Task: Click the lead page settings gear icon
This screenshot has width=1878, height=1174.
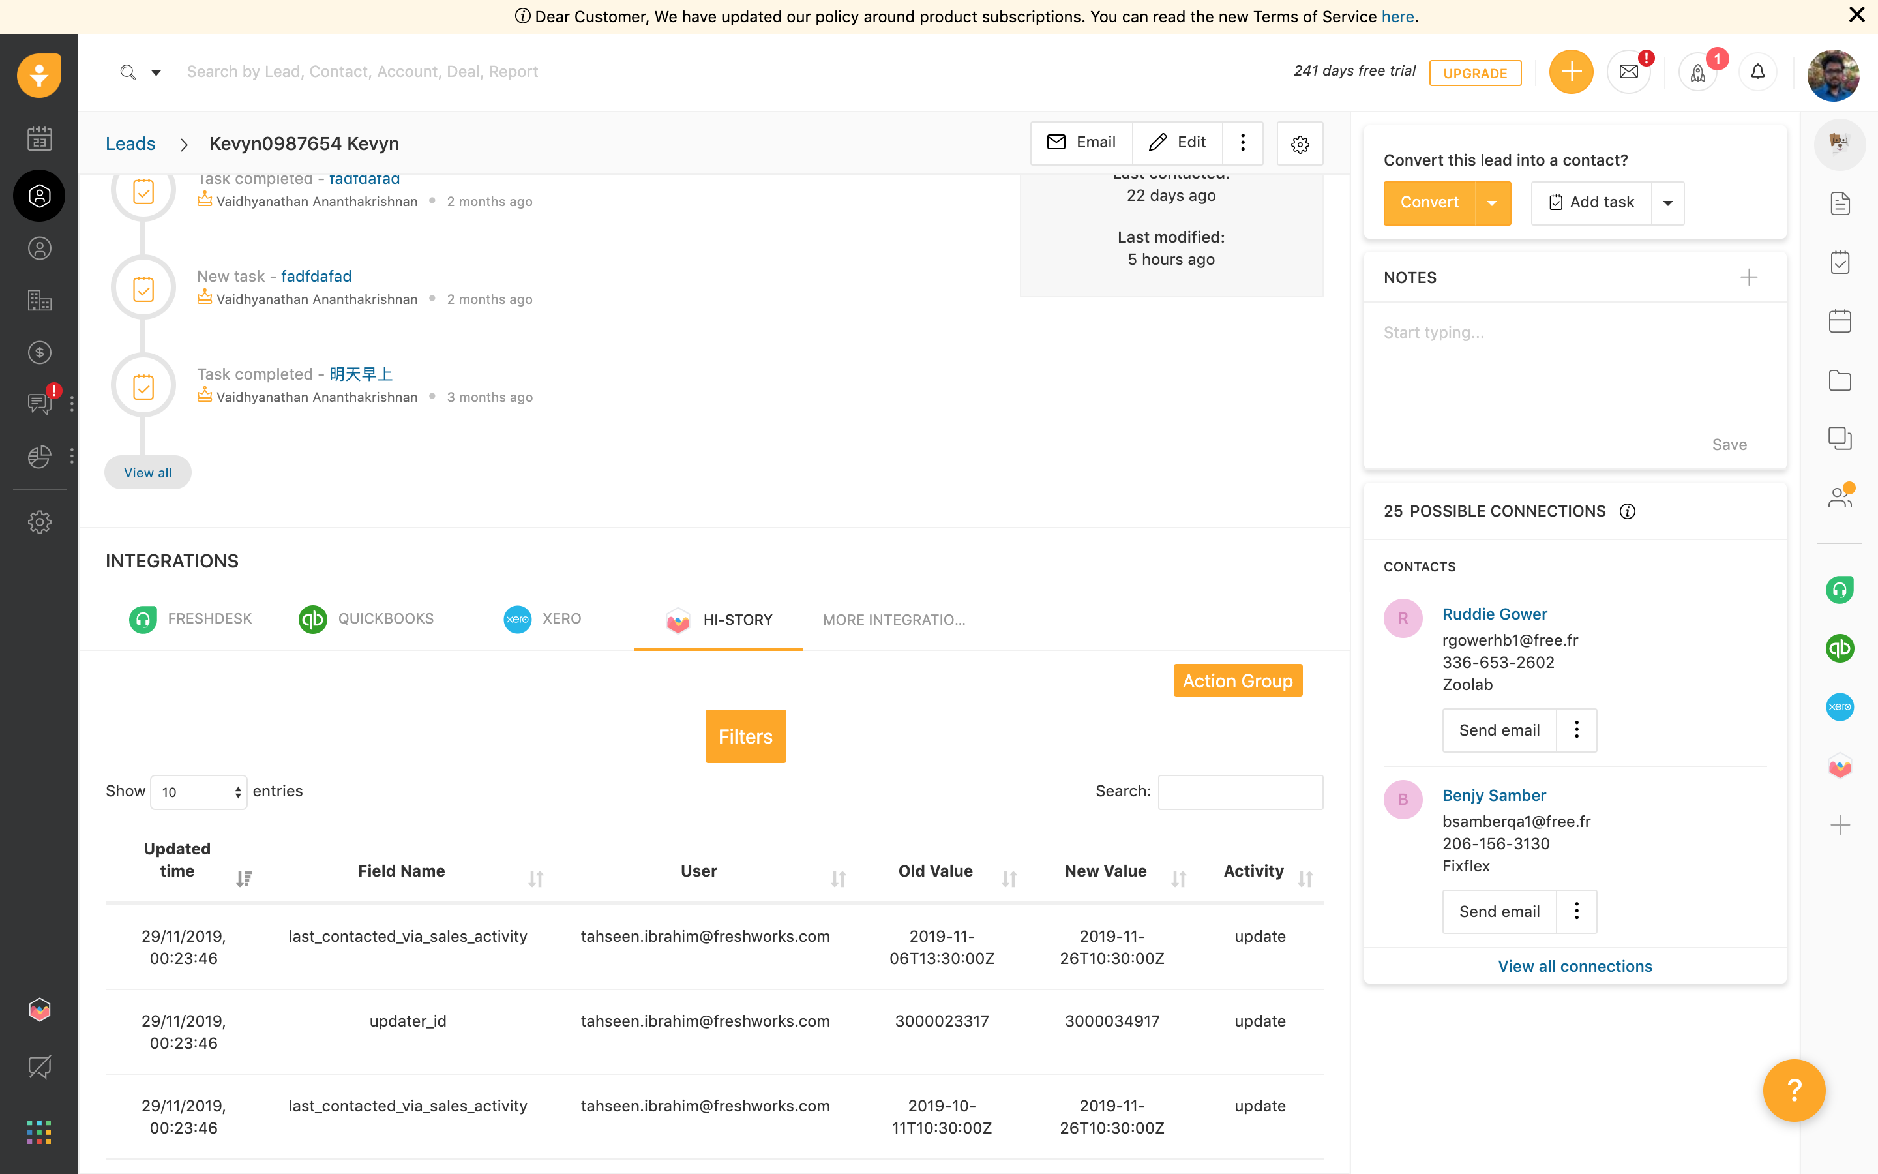Action: coord(1300,143)
